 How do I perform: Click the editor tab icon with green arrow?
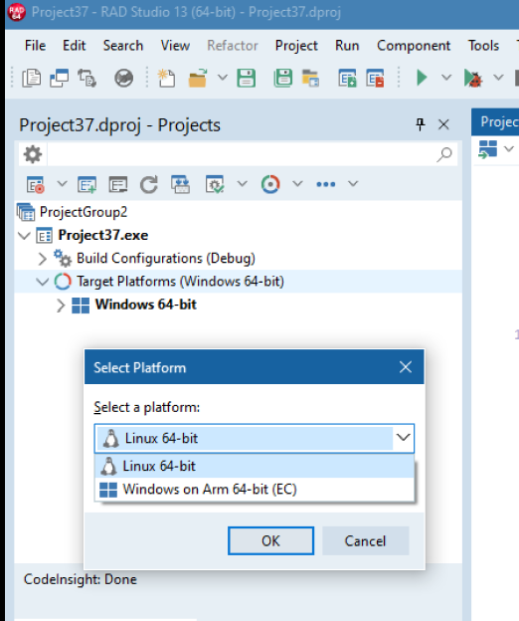[x=487, y=149]
